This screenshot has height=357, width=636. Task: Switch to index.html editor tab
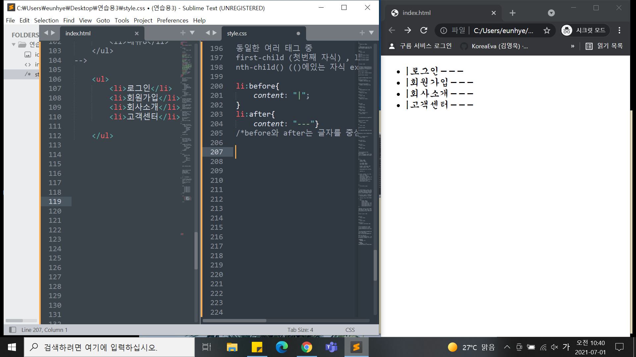(78, 33)
